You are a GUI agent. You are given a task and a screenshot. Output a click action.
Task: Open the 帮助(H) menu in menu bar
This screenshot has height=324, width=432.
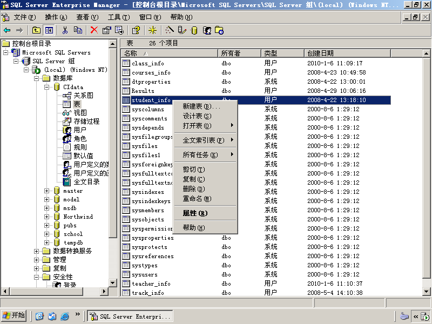(x=181, y=17)
